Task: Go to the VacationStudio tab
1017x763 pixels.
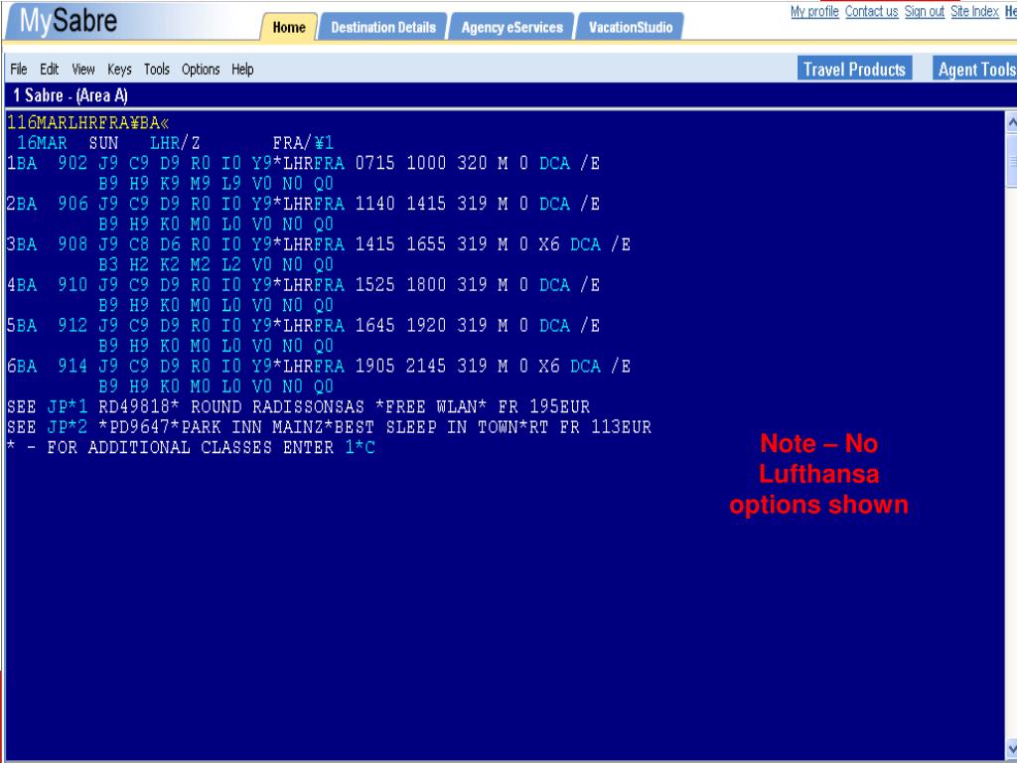Action: [631, 27]
